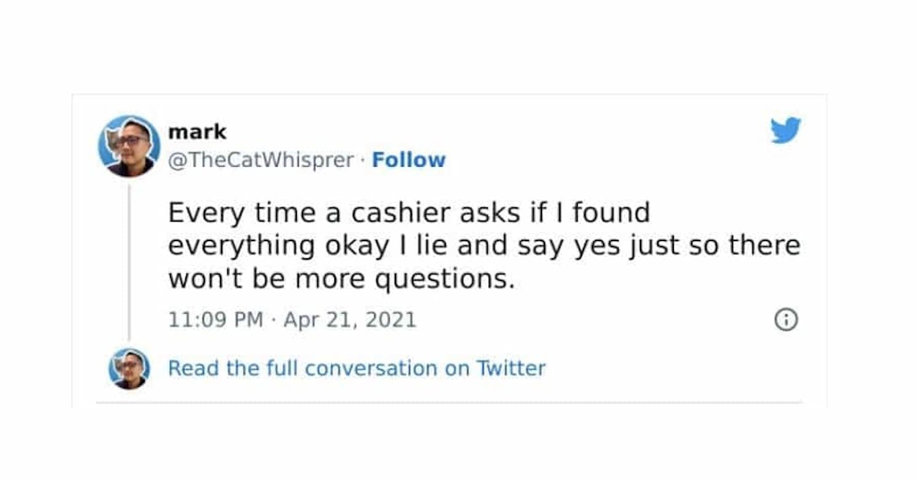Follow @TheCatWhisprer
The width and height of the screenshot is (919, 481).
tap(408, 160)
